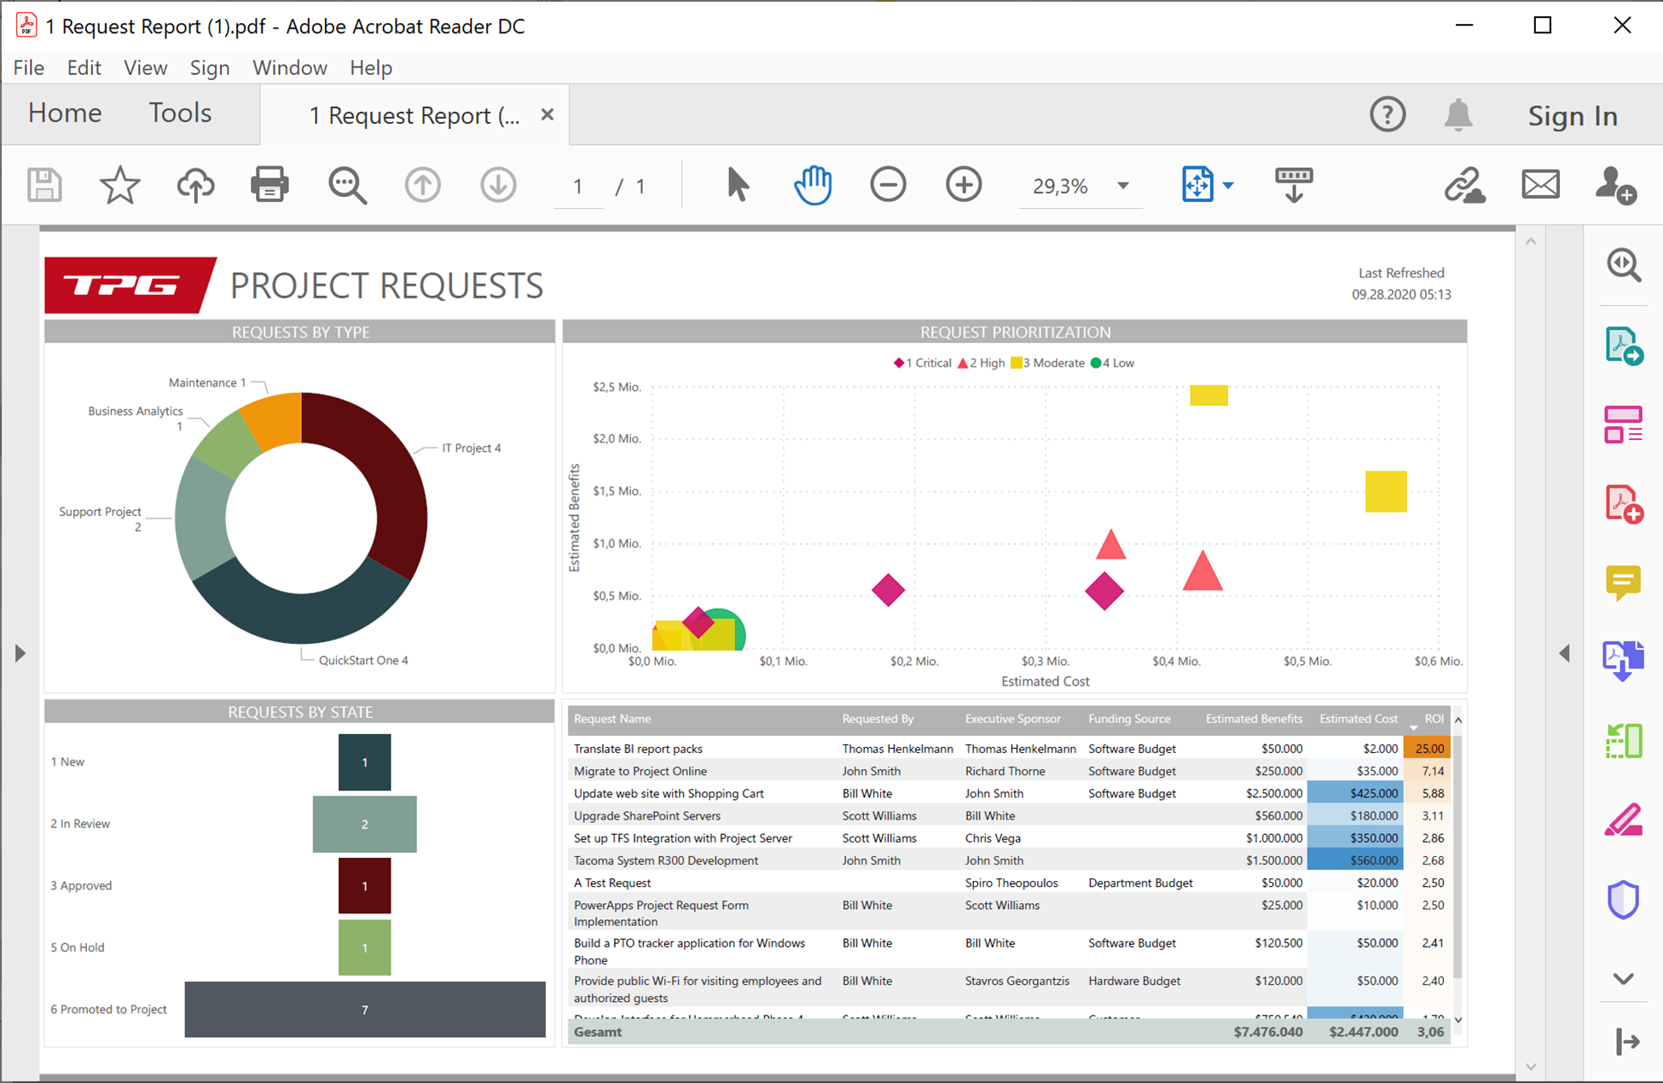This screenshot has height=1083, width=1663.
Task: Click inside the page number field
Action: click(577, 185)
